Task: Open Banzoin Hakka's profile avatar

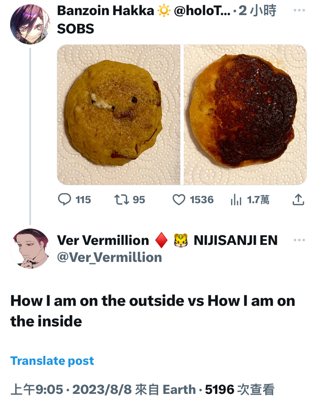Action: [x=30, y=24]
